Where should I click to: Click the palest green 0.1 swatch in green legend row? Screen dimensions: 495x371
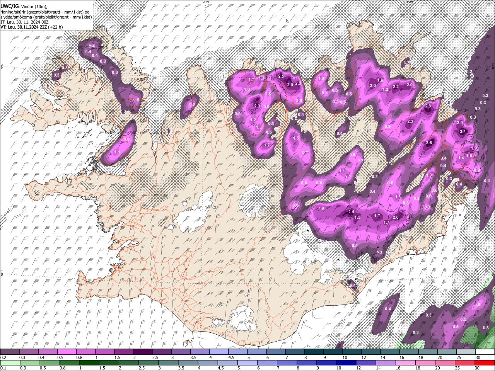(x=10, y=362)
